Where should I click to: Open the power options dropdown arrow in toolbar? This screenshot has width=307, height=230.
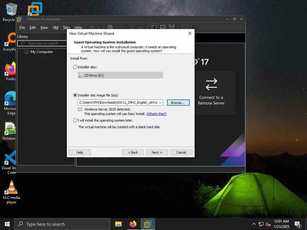tap(98, 27)
